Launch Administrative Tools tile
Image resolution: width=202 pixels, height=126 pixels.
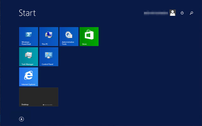69,37
